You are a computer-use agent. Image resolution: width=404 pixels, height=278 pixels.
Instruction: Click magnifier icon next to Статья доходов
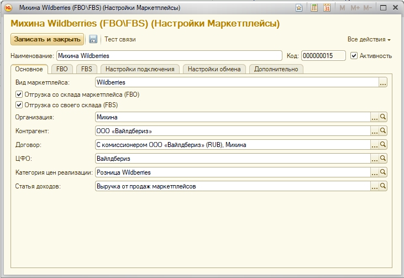click(x=383, y=187)
